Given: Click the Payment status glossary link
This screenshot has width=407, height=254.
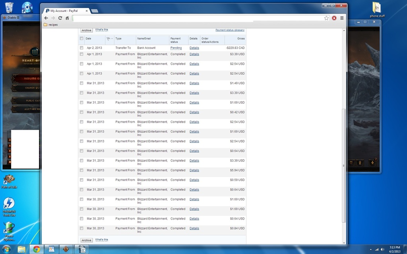Looking at the screenshot, I should point(229,30).
